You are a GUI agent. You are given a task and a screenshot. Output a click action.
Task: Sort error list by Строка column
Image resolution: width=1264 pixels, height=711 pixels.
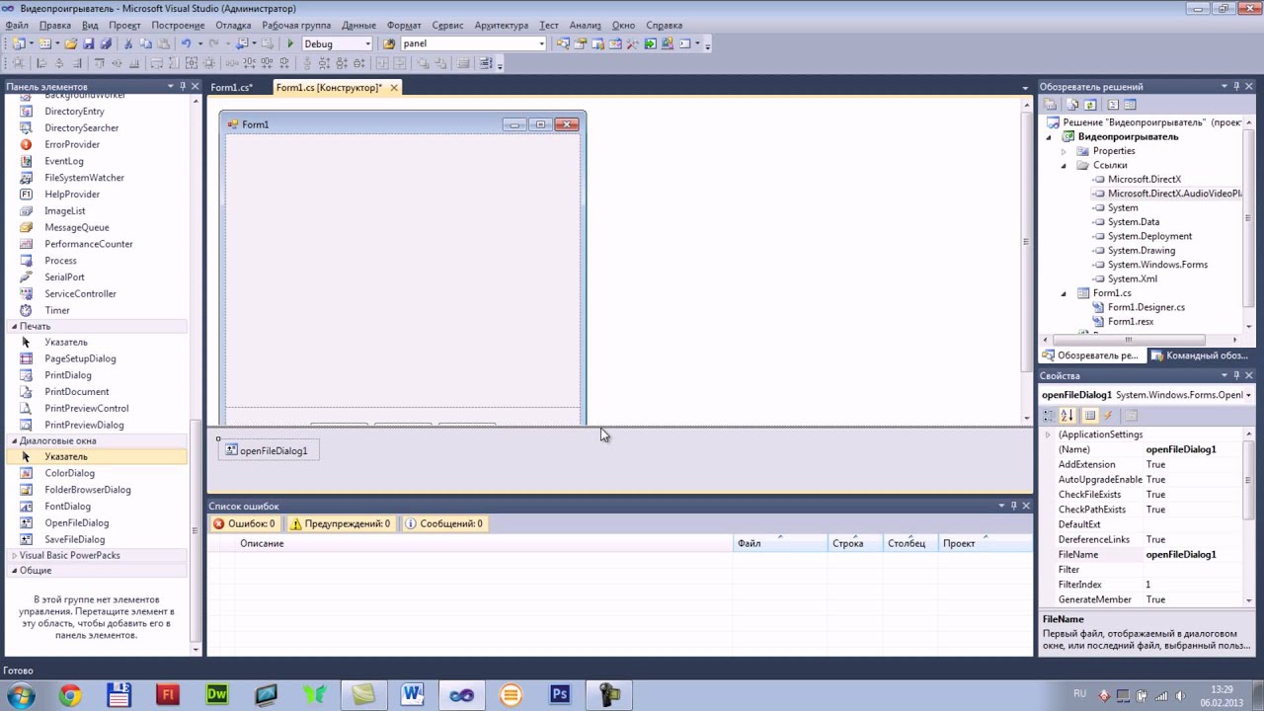point(855,543)
